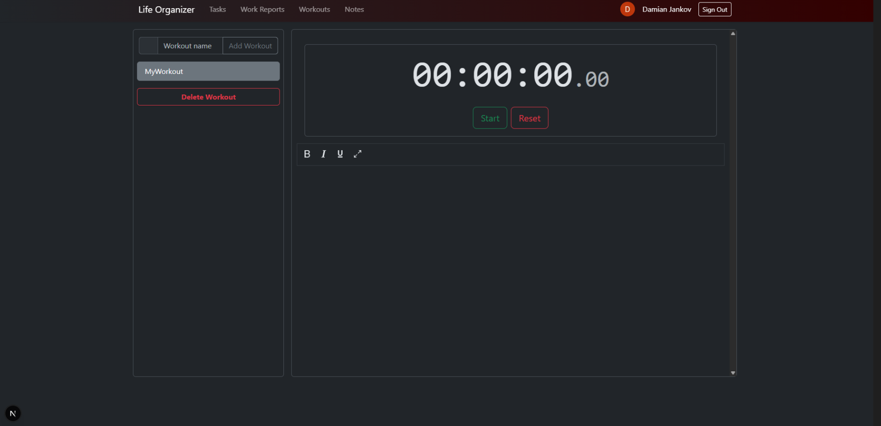Select the MyWorkout list item

[208, 71]
